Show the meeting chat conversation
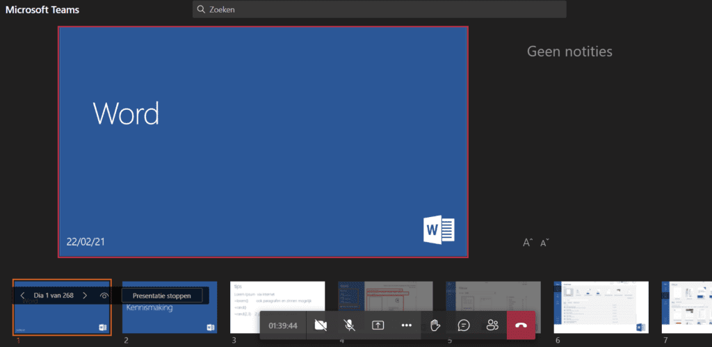 [464, 325]
